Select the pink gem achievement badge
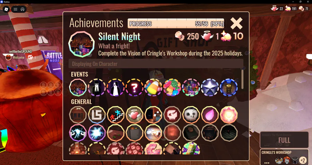Viewport: 312px width, 165px height. pyautogui.click(x=210, y=115)
